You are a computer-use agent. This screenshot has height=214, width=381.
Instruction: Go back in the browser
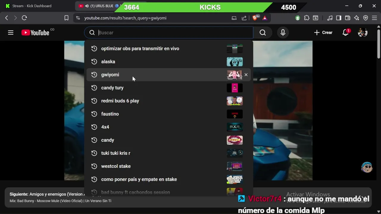(7, 18)
